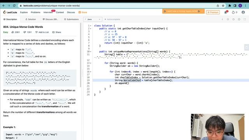This screenshot has width=249, height=140.
Task: Click the share page icon in address bar
Action: pos(218,5)
